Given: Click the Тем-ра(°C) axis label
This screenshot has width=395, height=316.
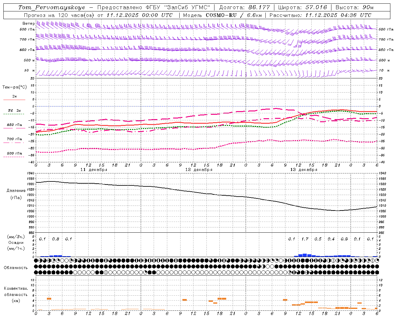Looking at the screenshot, I should [x=15, y=87].
